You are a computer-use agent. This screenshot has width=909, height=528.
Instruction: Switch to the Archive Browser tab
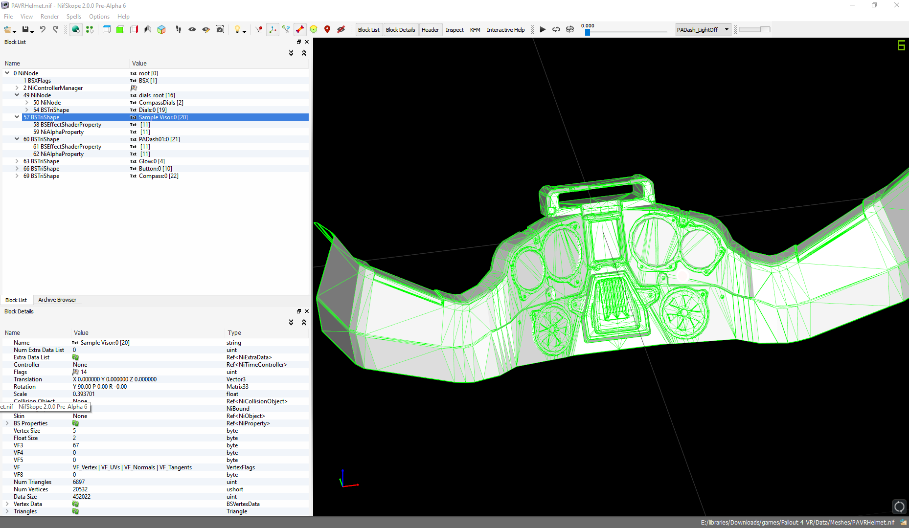tap(57, 300)
